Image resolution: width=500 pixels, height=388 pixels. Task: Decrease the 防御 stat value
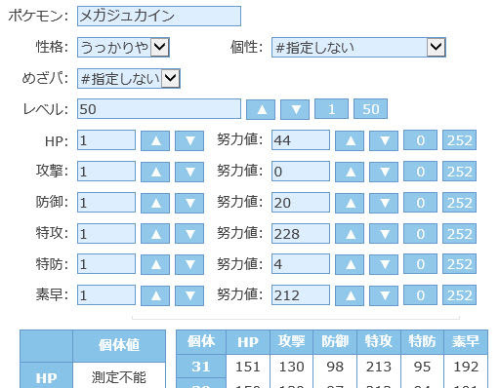[189, 203]
